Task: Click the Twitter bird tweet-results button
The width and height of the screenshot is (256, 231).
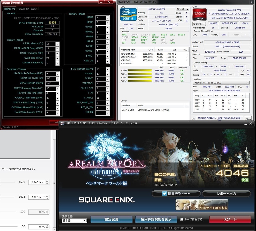Action: (176, 194)
